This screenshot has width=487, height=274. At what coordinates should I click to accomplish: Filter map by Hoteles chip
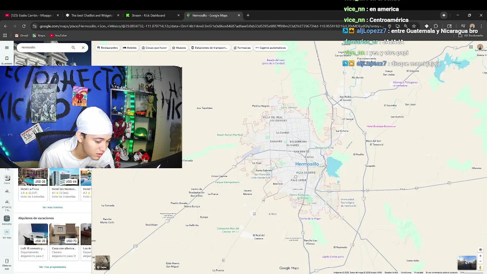pos(130,48)
